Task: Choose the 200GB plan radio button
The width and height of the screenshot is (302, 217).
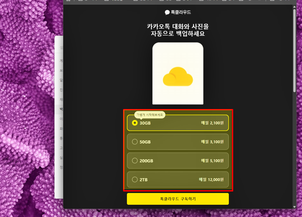Action: click(x=135, y=161)
